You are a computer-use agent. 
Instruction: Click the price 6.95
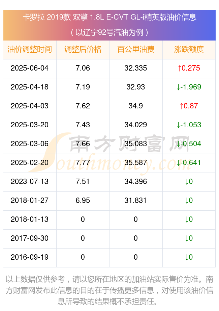83,200
